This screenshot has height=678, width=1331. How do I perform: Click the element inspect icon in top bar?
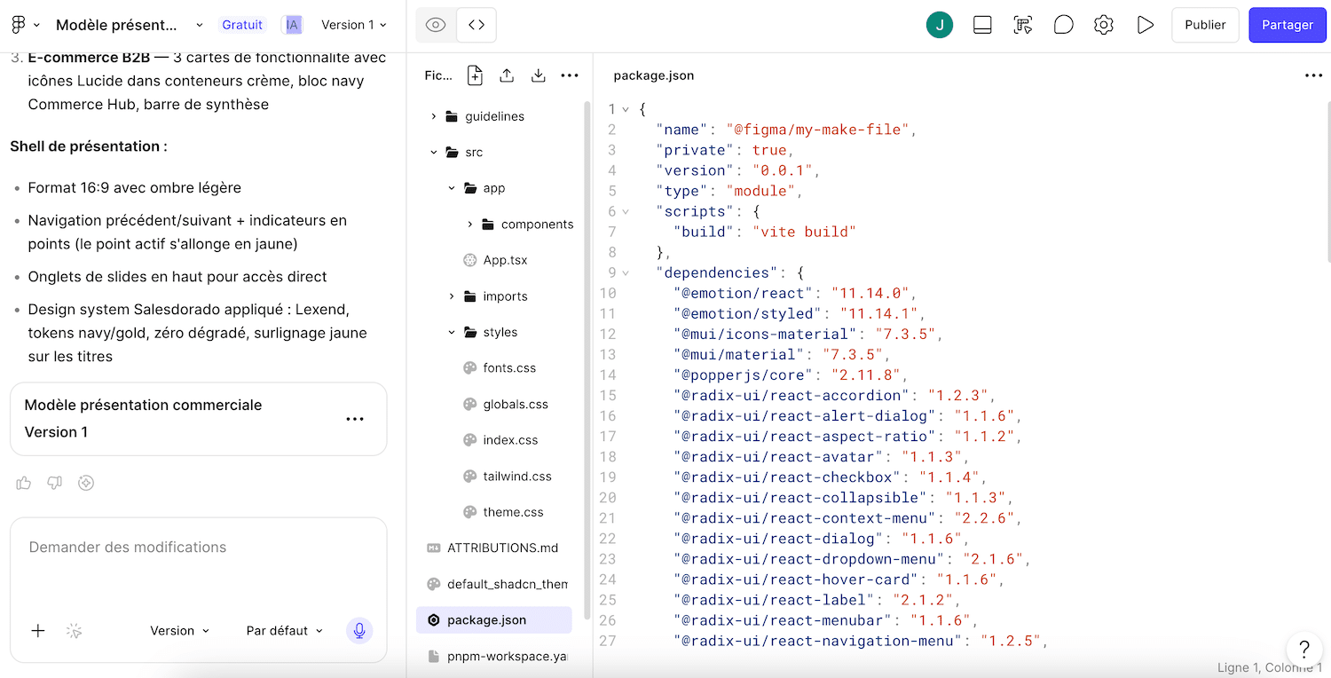[x=1022, y=25]
